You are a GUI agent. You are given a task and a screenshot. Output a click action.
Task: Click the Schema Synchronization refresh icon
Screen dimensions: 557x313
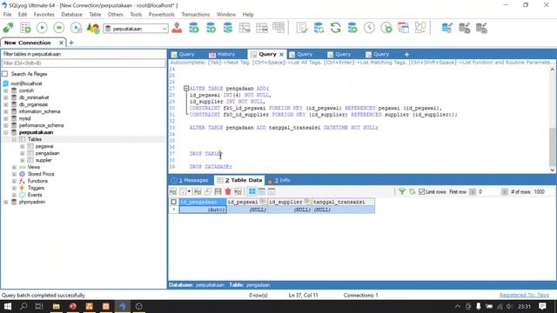335,28
